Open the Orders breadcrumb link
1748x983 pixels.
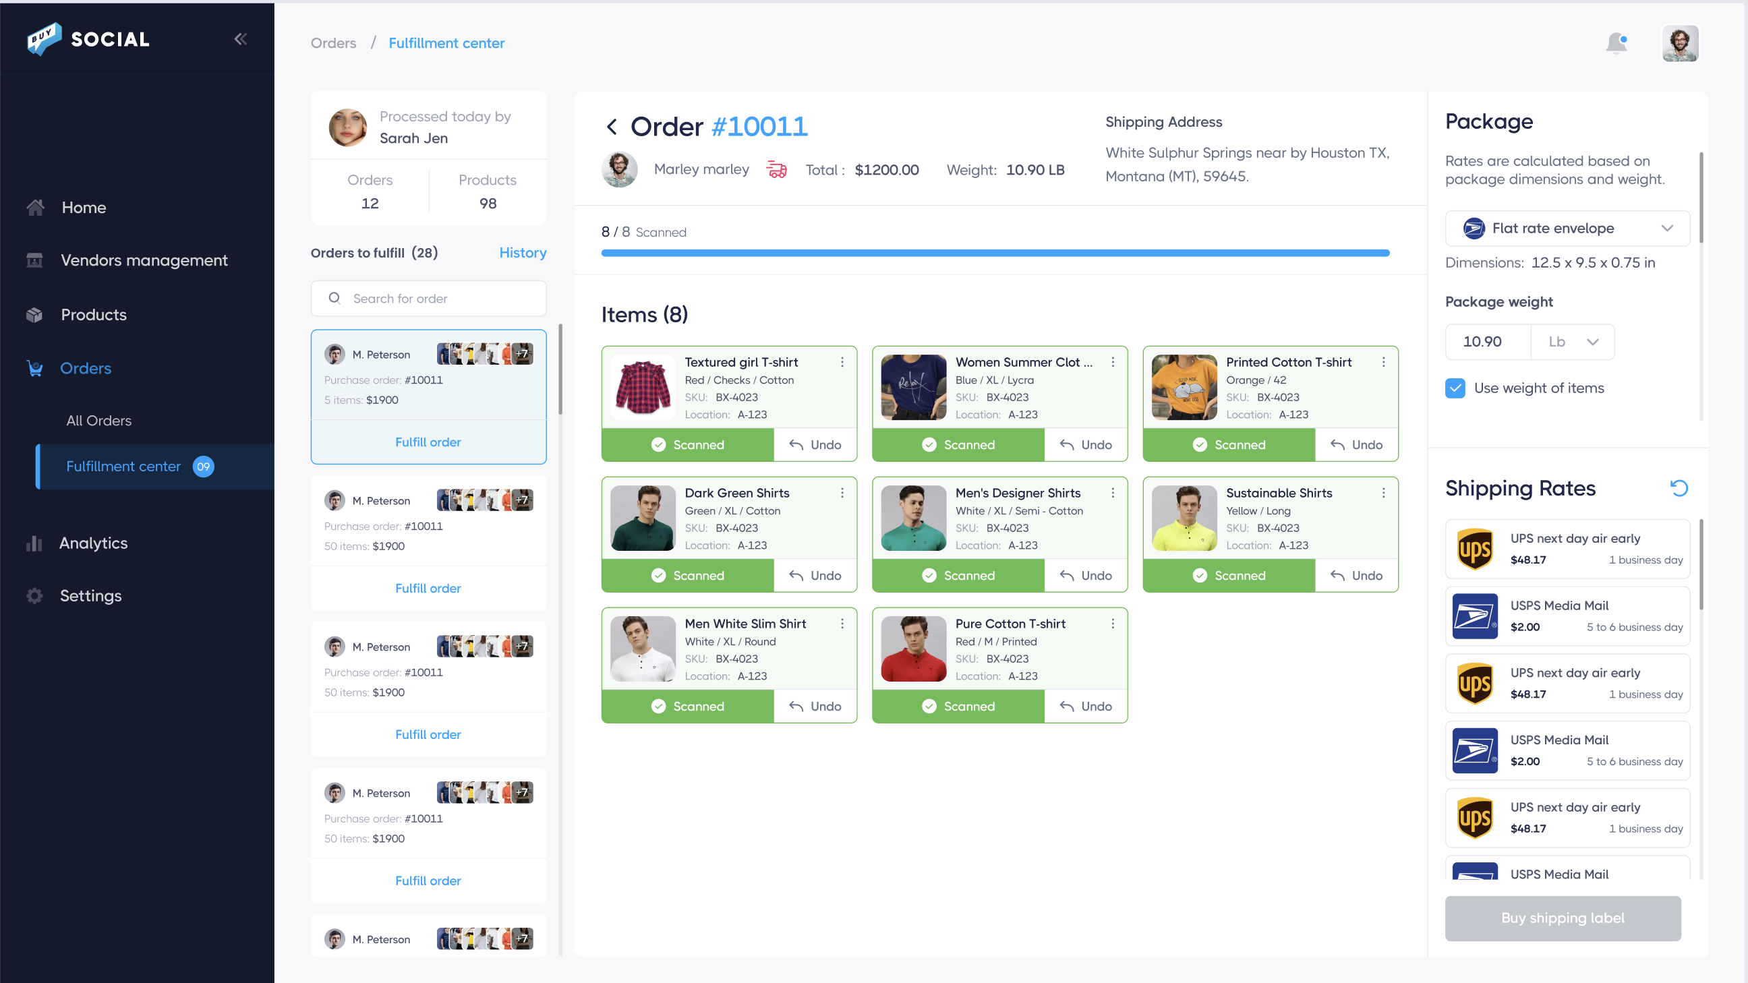tap(333, 42)
